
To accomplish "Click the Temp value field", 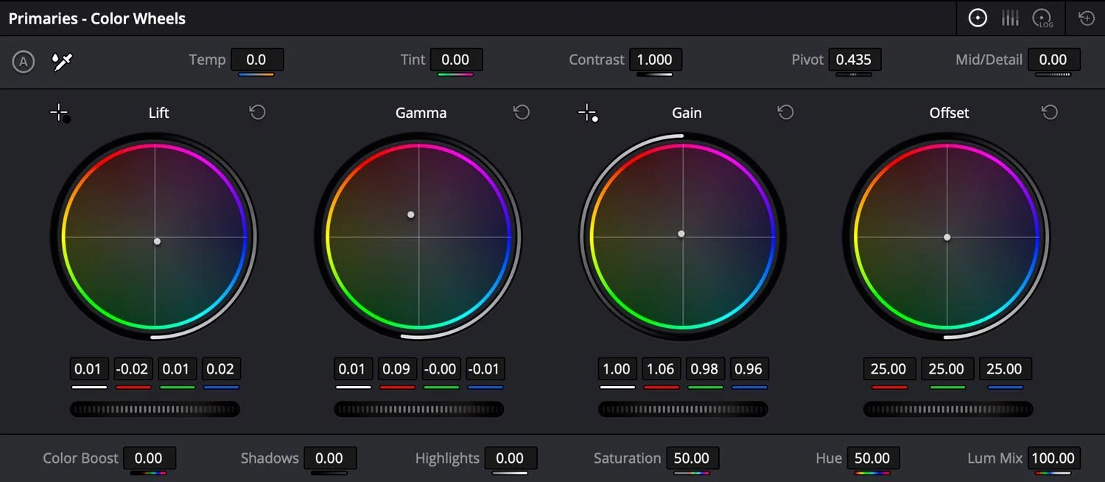I will click(257, 60).
